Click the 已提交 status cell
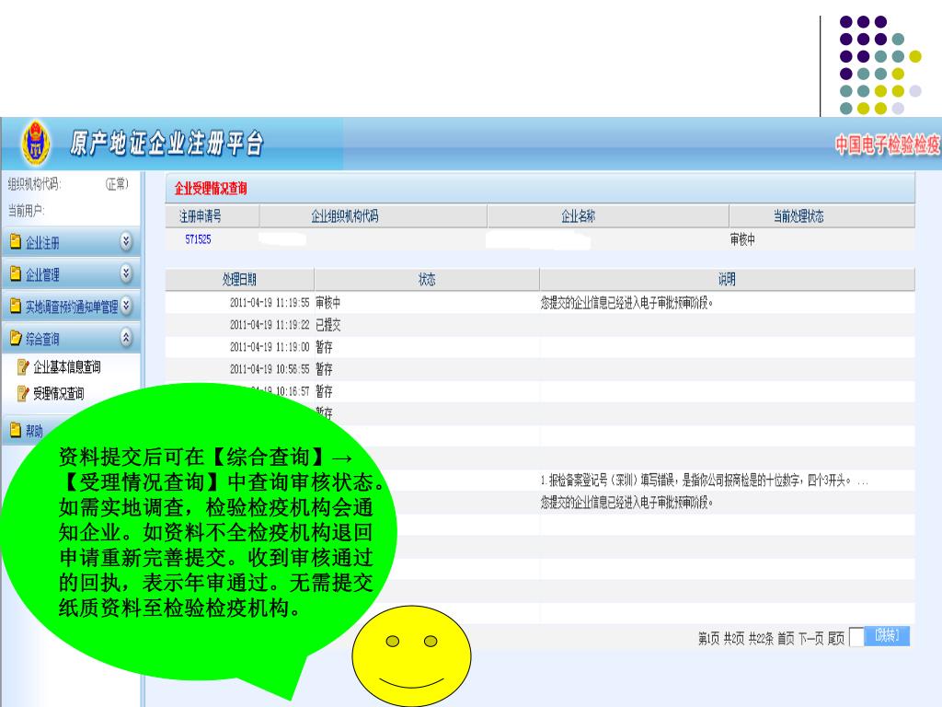Screen dimensions: 942x707 pos(328,325)
